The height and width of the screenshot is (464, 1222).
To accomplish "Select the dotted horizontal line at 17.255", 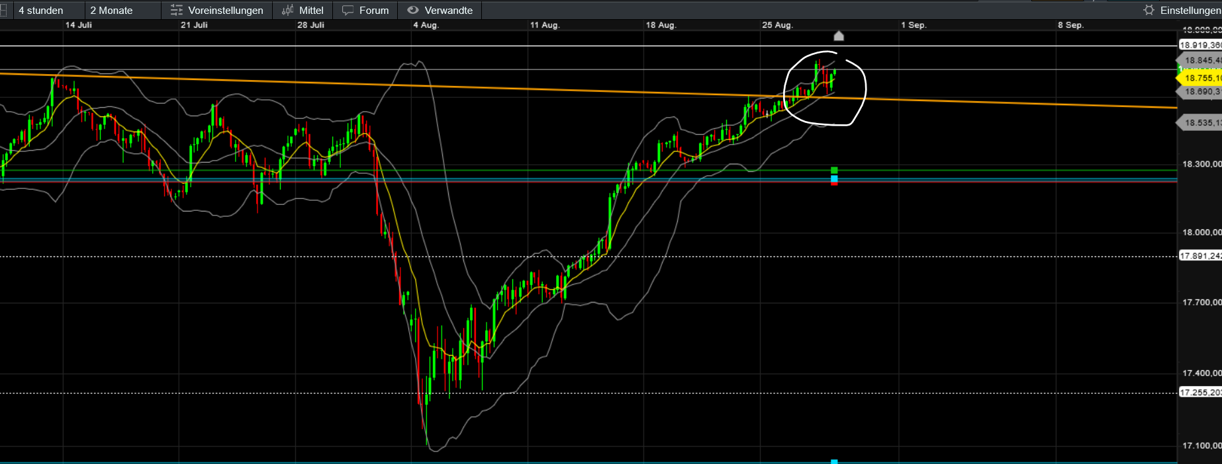I will [588, 393].
